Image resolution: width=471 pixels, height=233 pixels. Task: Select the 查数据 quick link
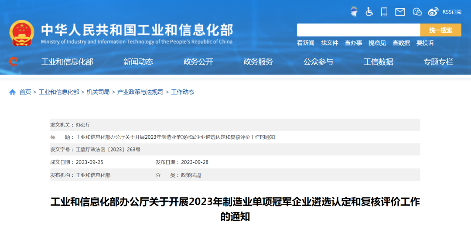click(x=401, y=43)
